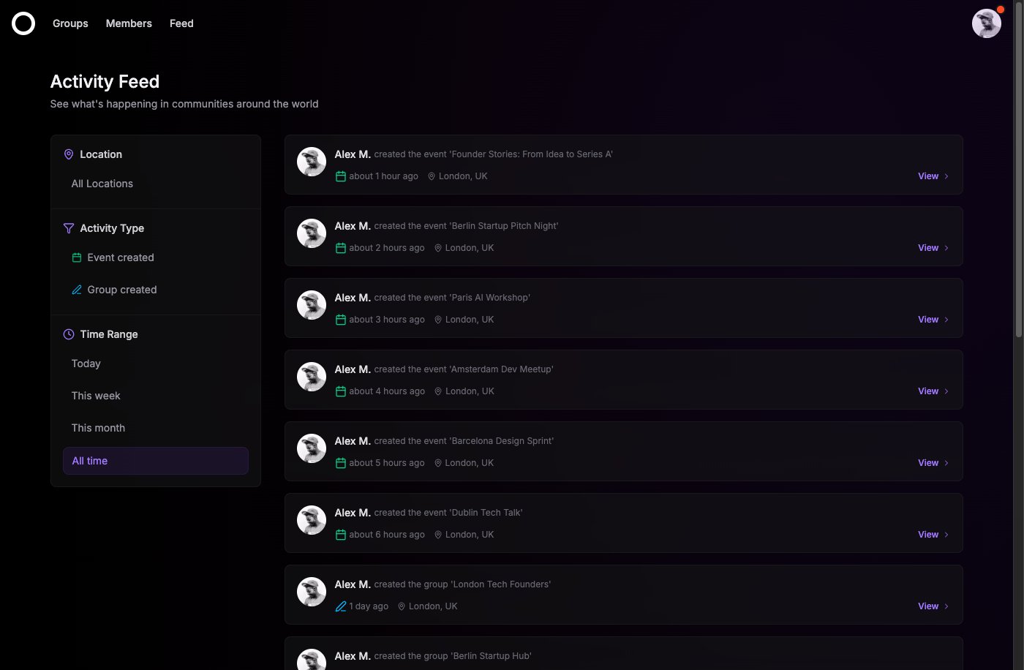Select the Today time range
Viewport: 1024px width, 670px height.
(x=86, y=364)
